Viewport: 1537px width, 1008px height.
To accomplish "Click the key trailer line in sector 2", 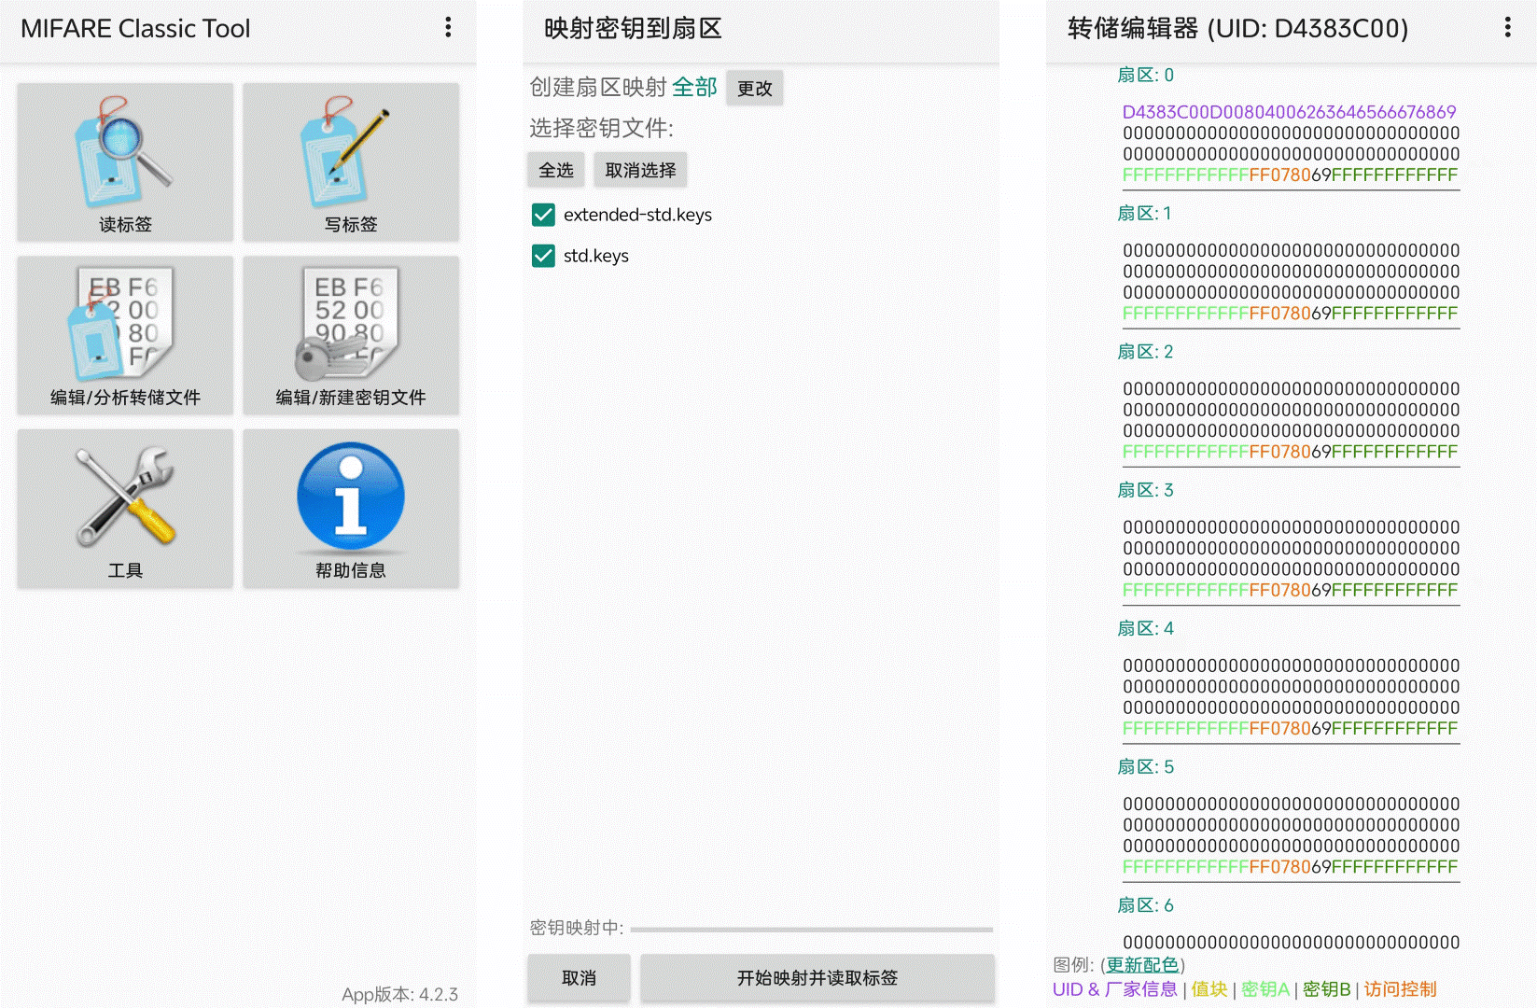I will [x=1290, y=452].
